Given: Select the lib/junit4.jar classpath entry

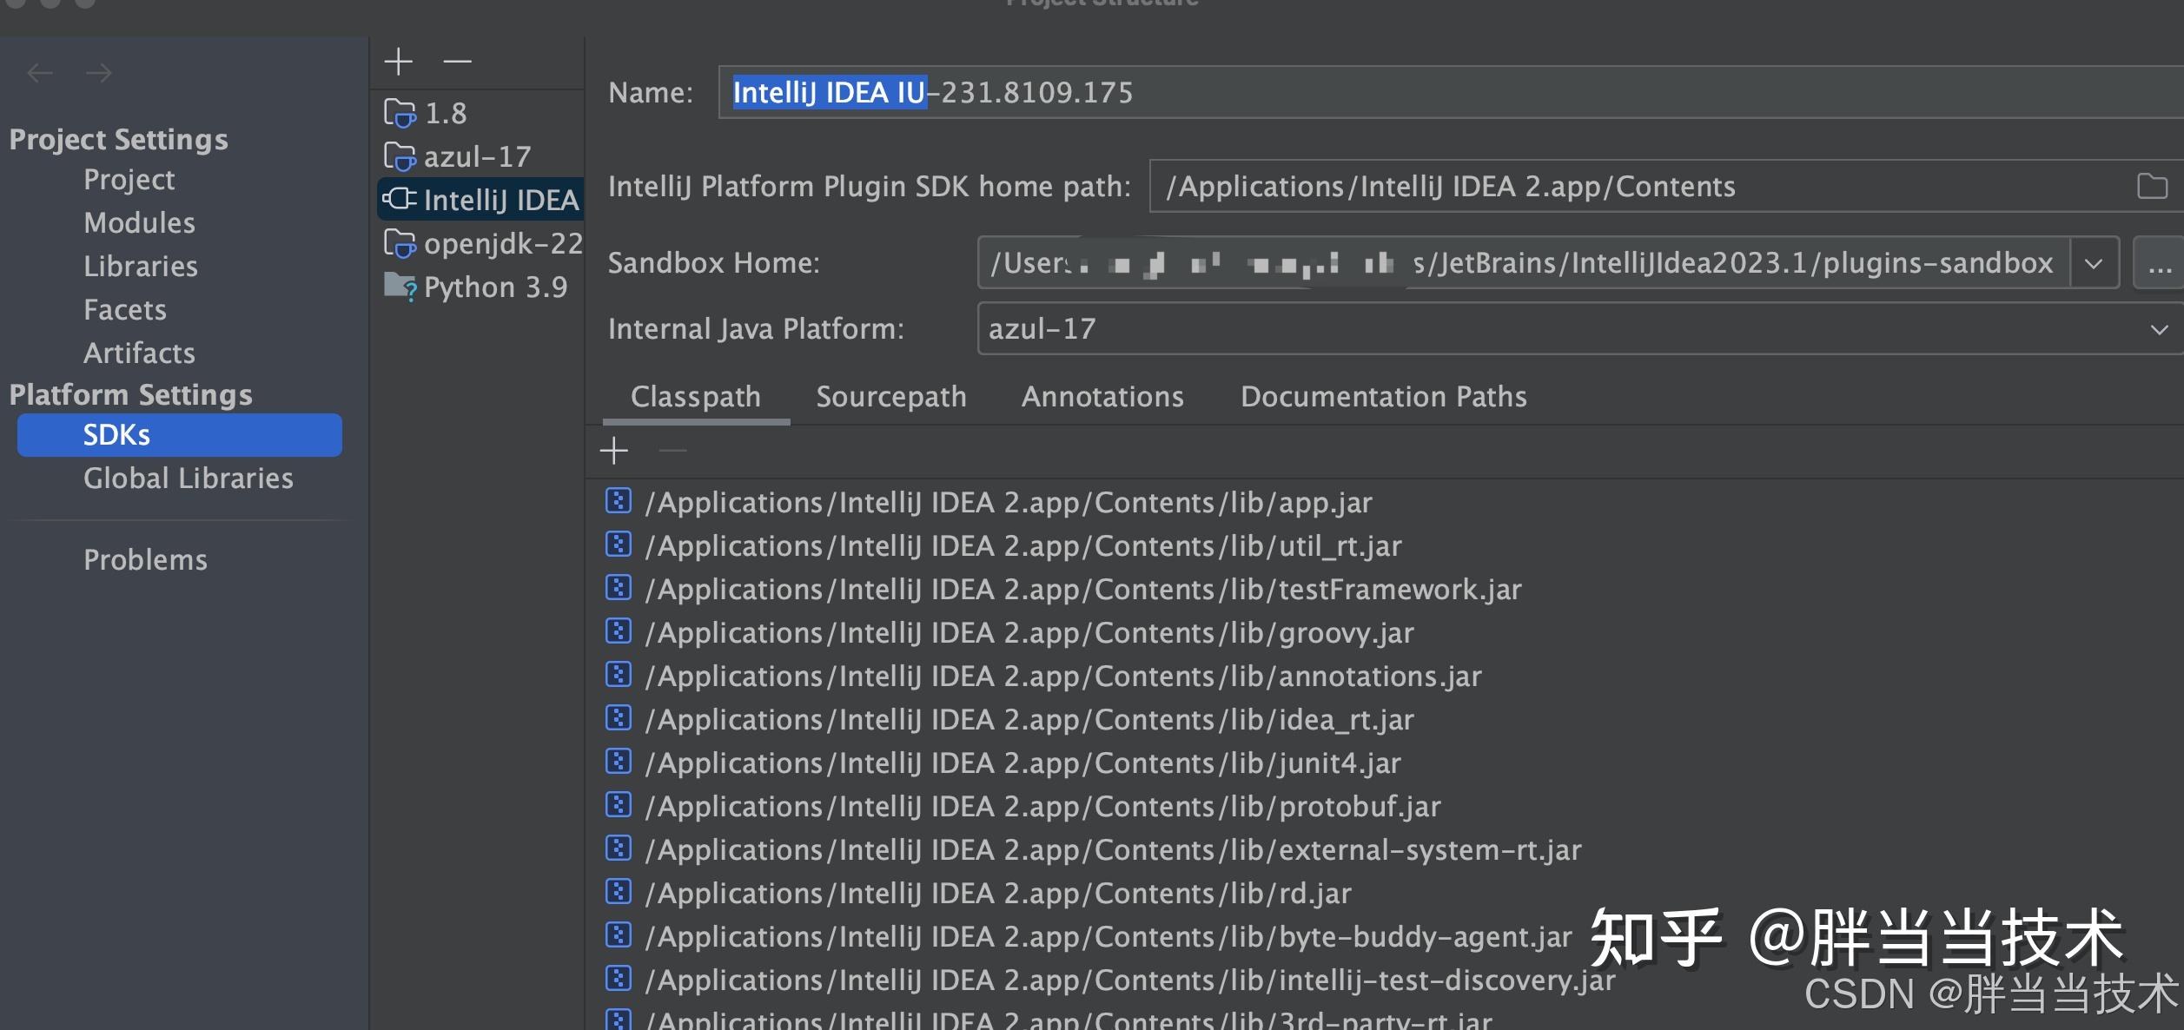Looking at the screenshot, I should click(x=1023, y=763).
